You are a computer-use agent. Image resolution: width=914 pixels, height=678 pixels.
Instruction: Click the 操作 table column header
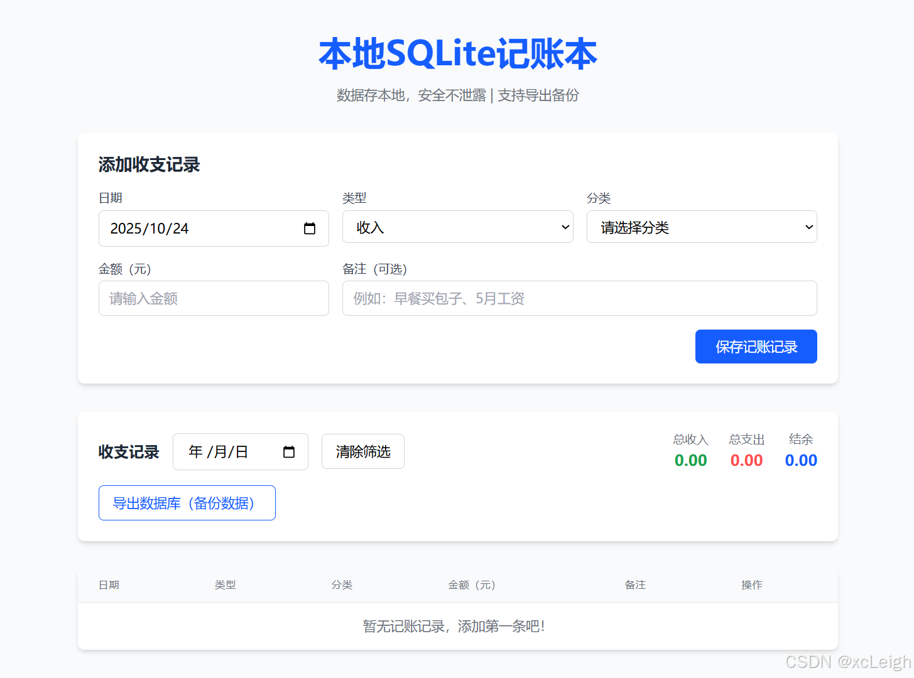click(x=751, y=584)
